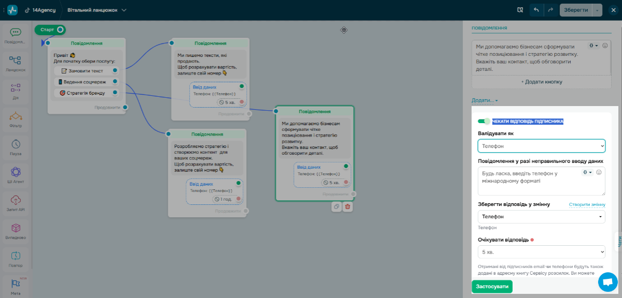The image size is (622, 298).
Task: Add the Запит API element
Action: coord(15,203)
